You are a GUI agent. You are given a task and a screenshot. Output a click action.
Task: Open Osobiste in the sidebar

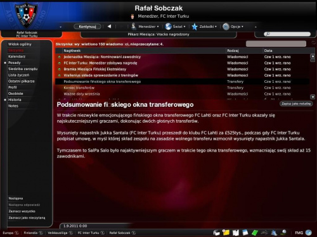tap(16, 94)
